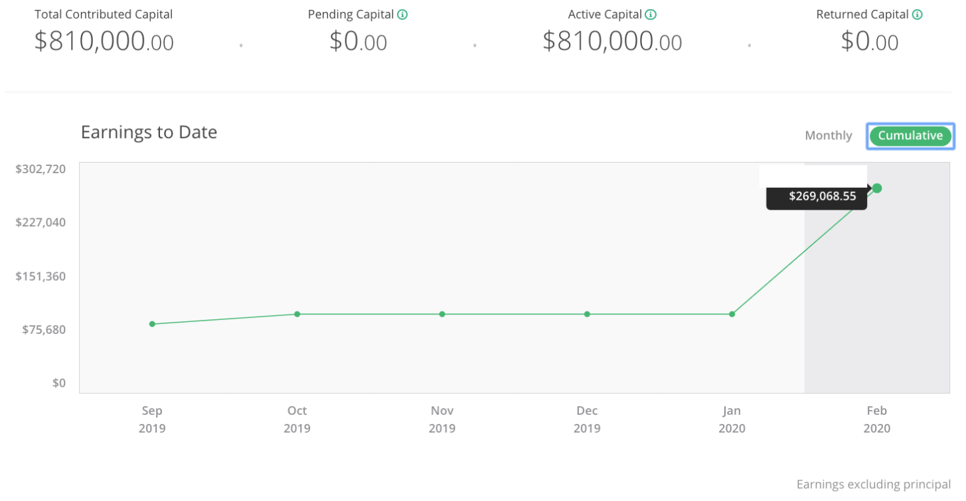This screenshot has height=501, width=966.
Task: Click the Earnings to Date heading
Action: point(148,132)
